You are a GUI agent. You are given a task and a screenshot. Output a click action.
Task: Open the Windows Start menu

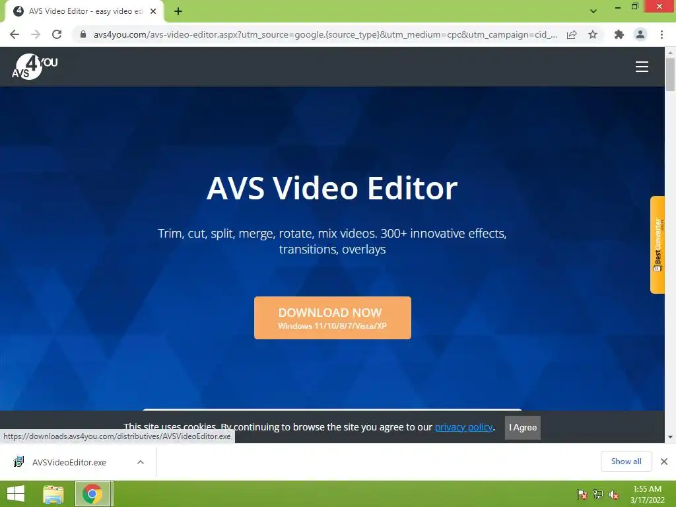(16, 494)
